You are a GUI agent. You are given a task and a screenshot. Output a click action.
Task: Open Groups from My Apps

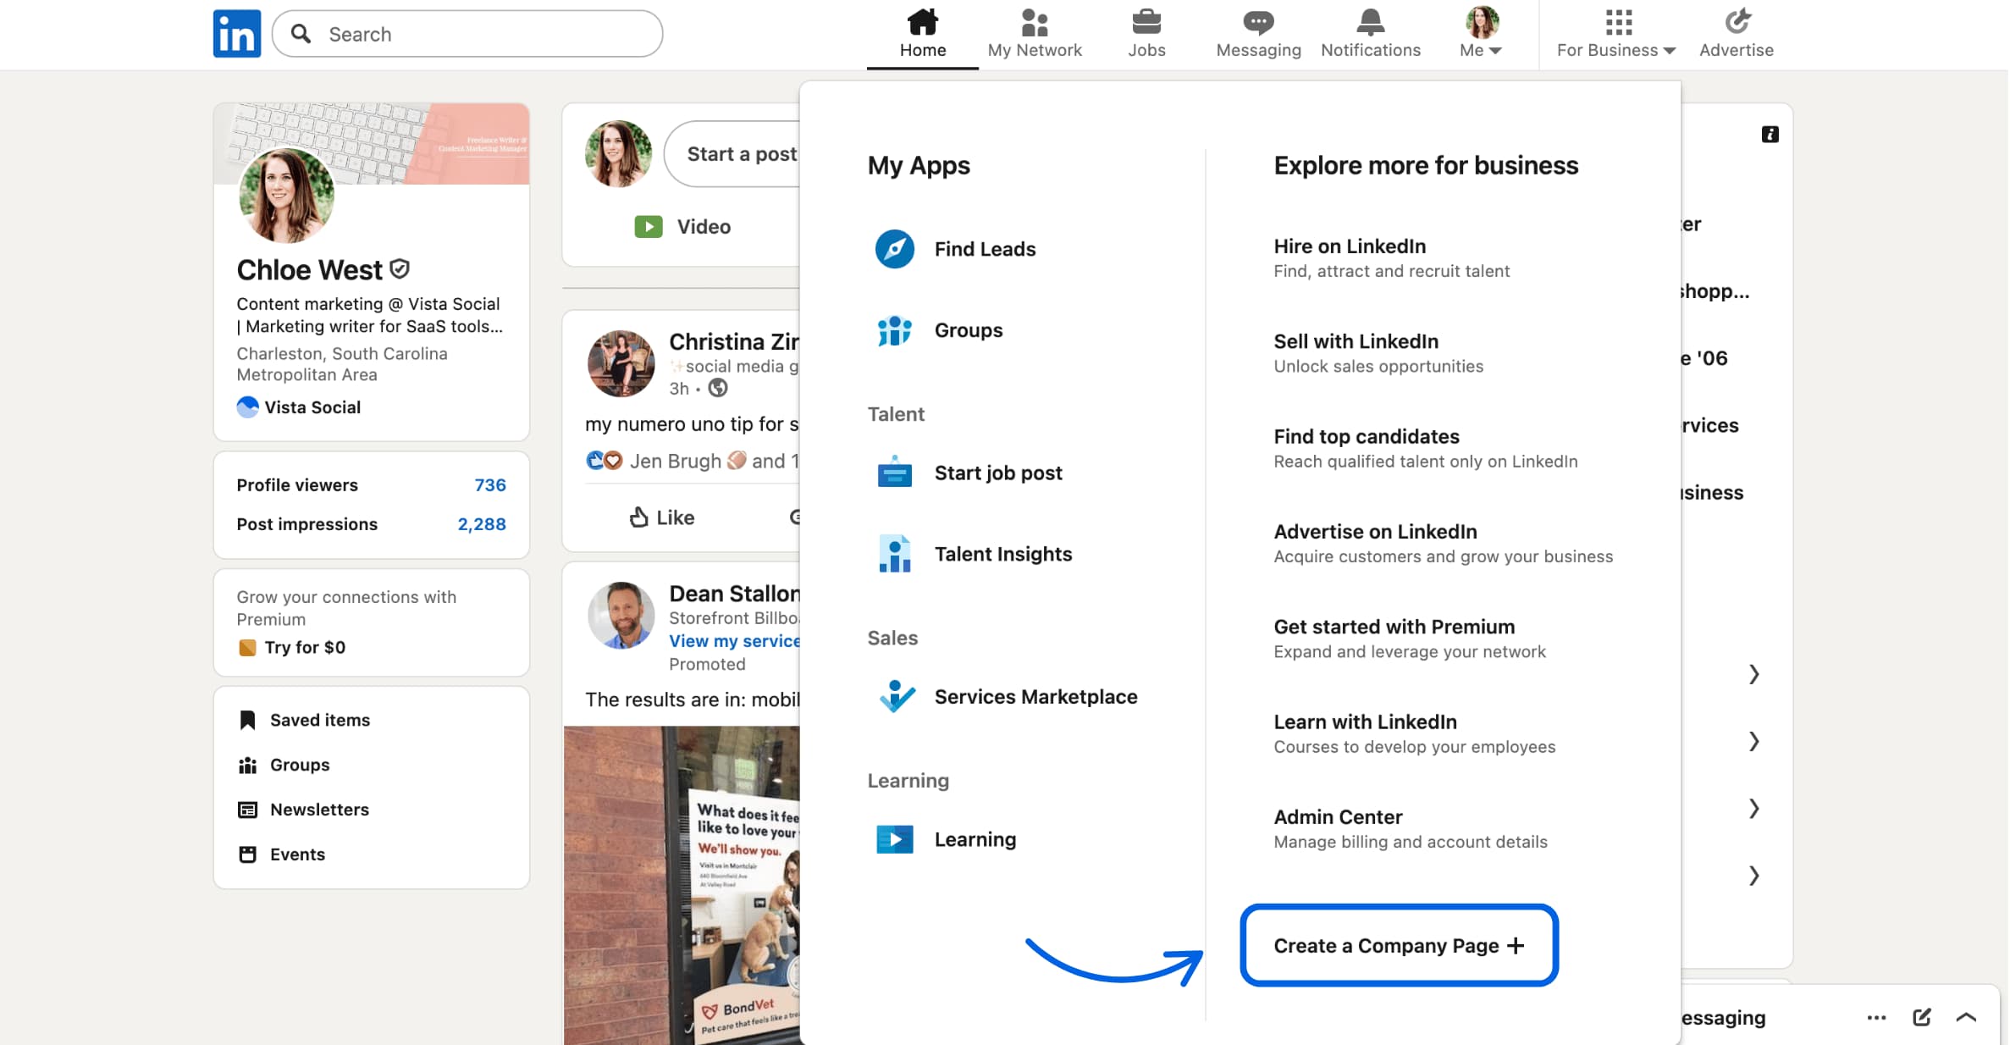(893, 331)
